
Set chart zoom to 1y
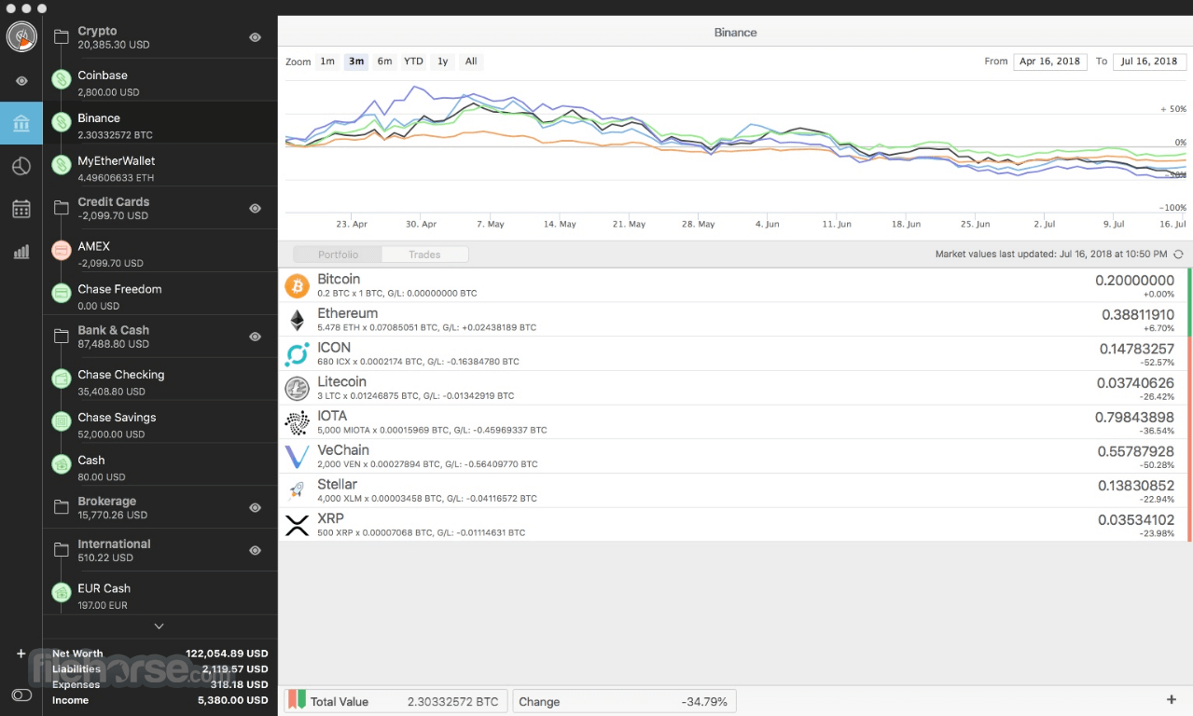coord(442,62)
